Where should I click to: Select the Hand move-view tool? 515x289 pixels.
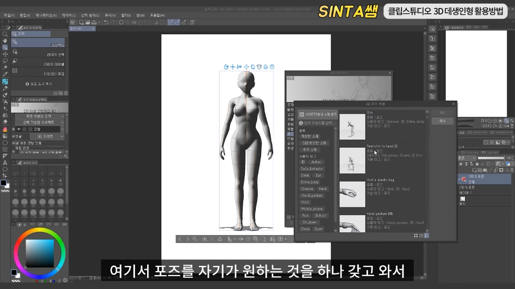(x=5, y=41)
